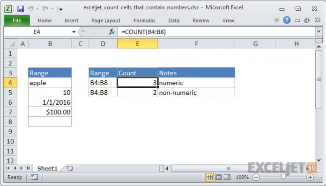The width and height of the screenshot is (326, 186).
Task: Open the Page Layout tab
Action: click(105, 21)
